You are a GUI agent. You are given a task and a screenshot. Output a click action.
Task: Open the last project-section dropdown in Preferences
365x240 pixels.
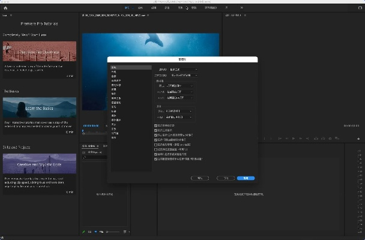pyautogui.click(x=178, y=116)
